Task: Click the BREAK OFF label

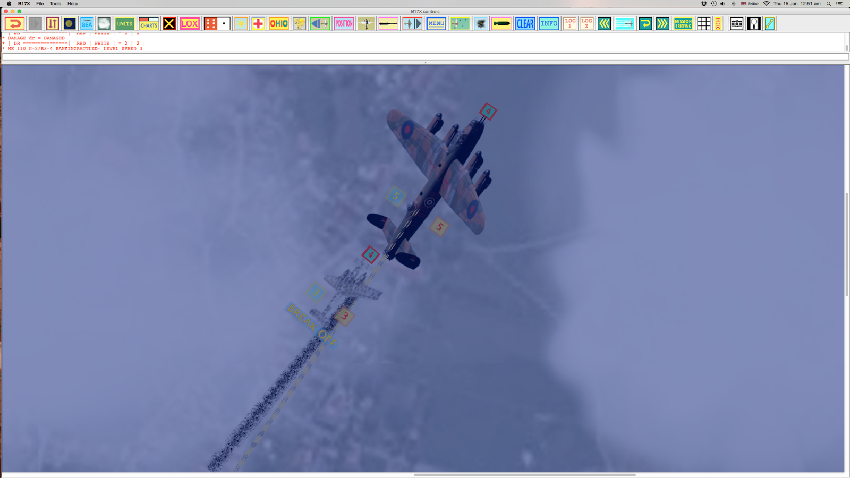Action: tap(312, 326)
